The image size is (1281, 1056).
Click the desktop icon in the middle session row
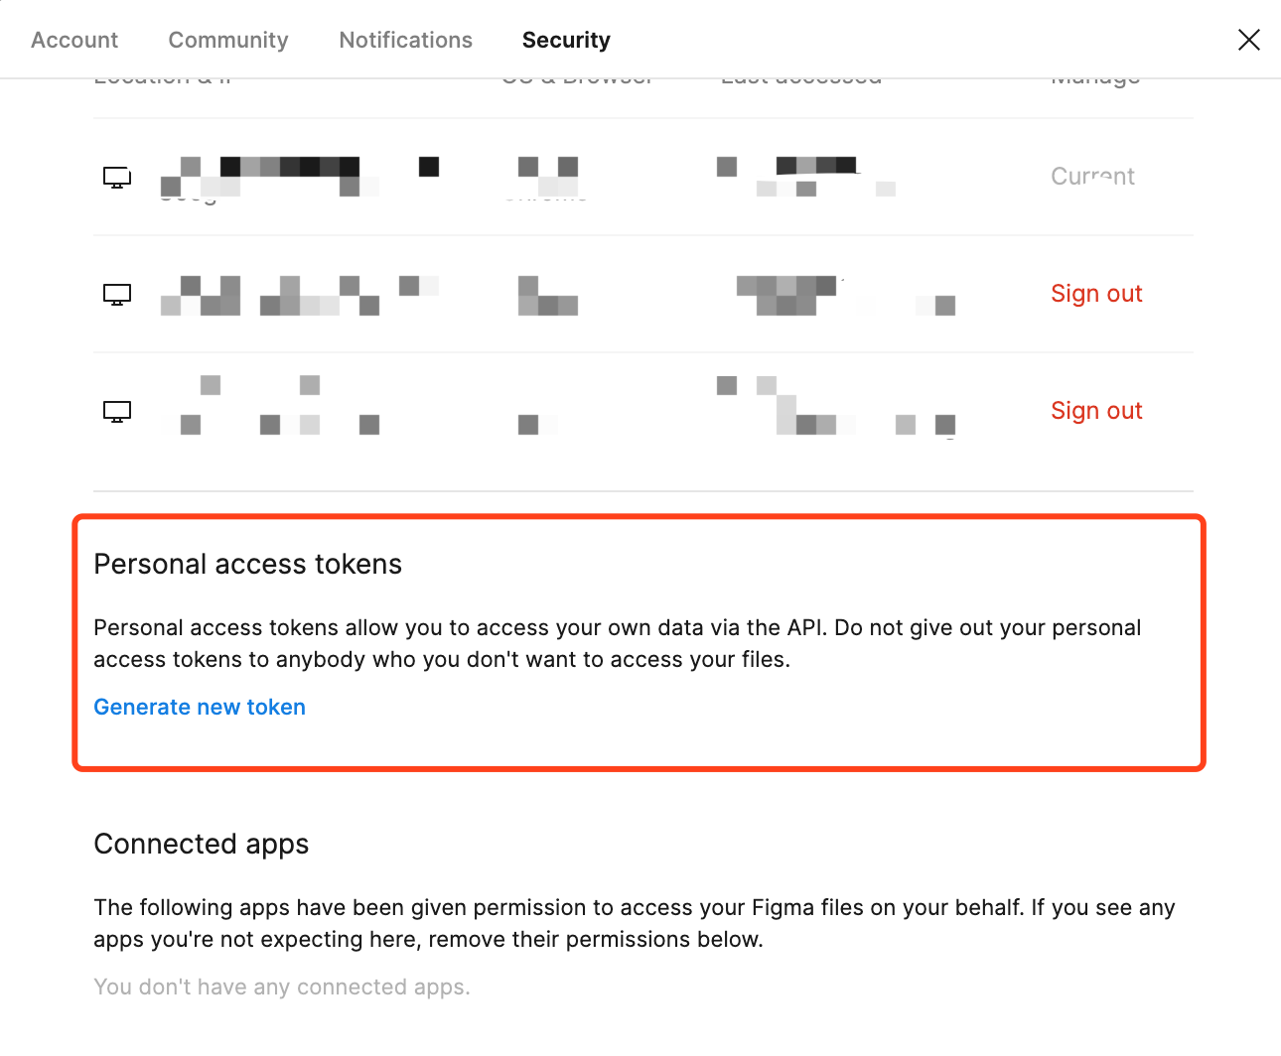(117, 295)
